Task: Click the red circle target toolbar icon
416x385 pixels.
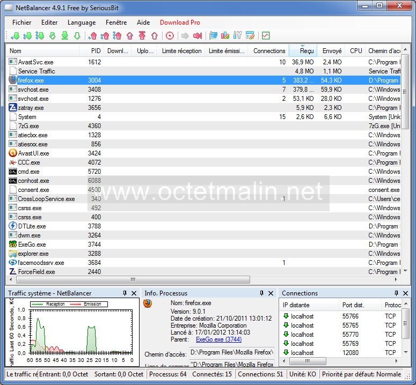Action: pos(170,35)
